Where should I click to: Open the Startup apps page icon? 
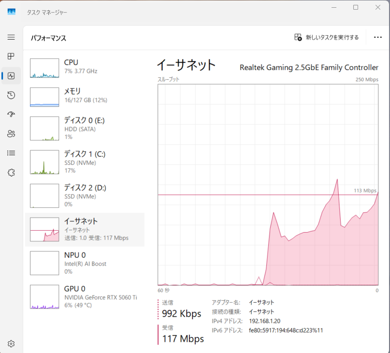(10, 115)
